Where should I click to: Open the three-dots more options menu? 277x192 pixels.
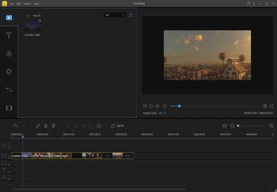[254, 3]
